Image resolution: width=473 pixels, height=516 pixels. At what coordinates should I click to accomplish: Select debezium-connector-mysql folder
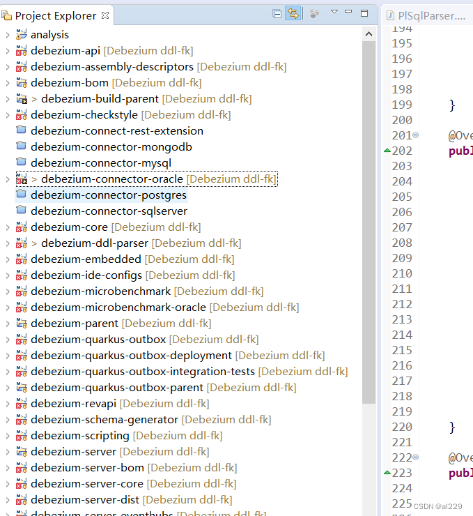pos(100,163)
